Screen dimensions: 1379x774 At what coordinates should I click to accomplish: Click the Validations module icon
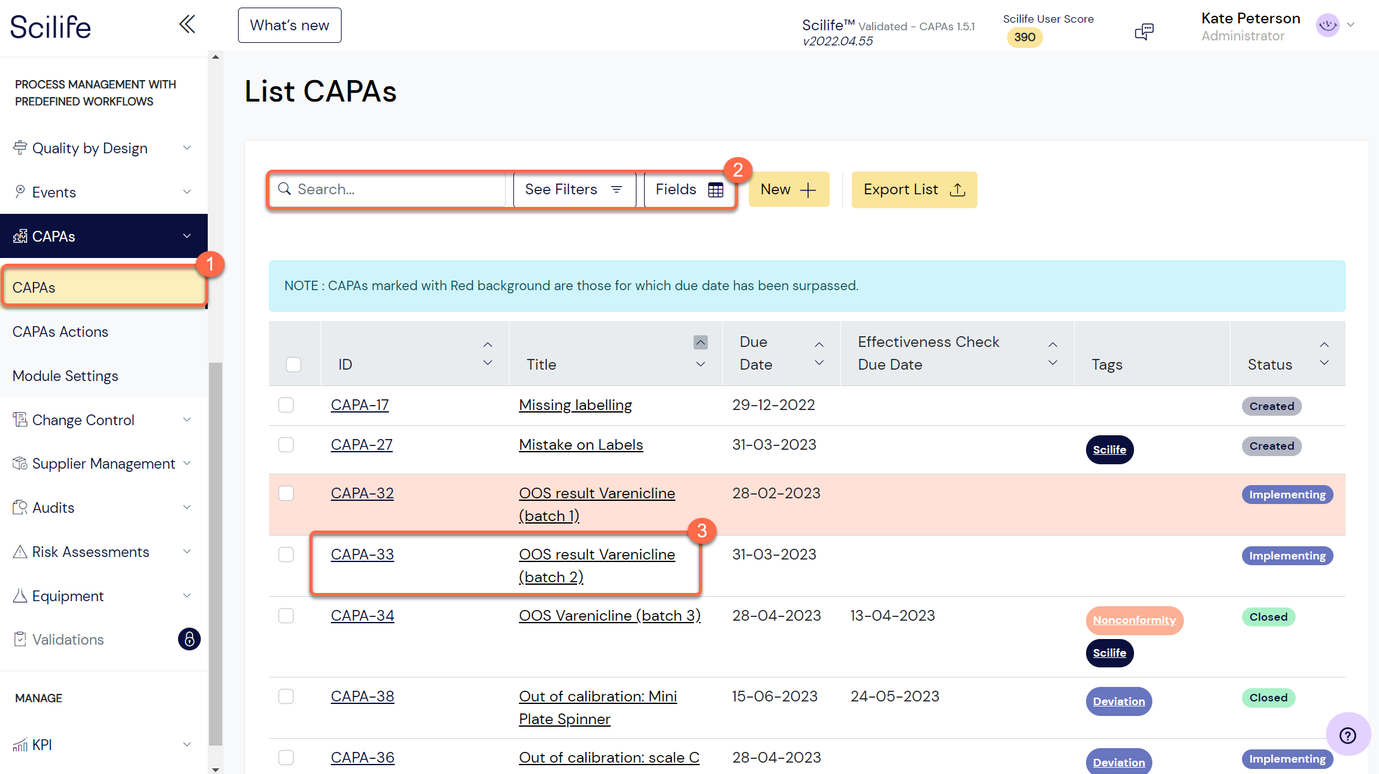pyautogui.click(x=20, y=639)
